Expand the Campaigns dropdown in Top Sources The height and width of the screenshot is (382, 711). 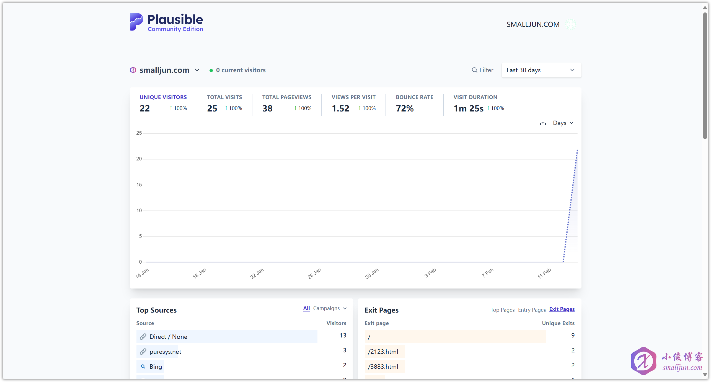pyautogui.click(x=330, y=308)
